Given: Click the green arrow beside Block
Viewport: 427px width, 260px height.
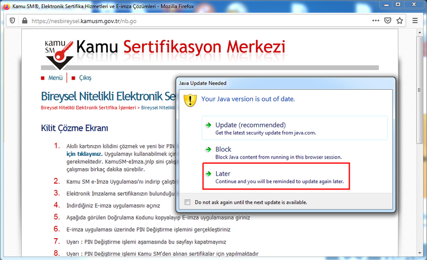Looking at the screenshot, I should pyautogui.click(x=208, y=149).
